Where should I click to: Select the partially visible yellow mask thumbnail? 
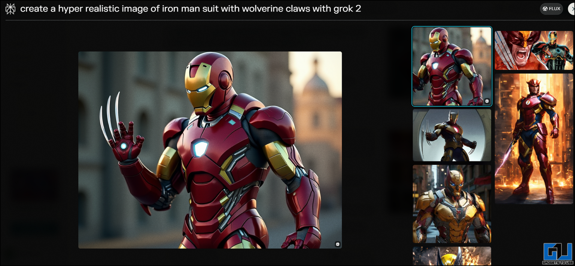click(452, 256)
